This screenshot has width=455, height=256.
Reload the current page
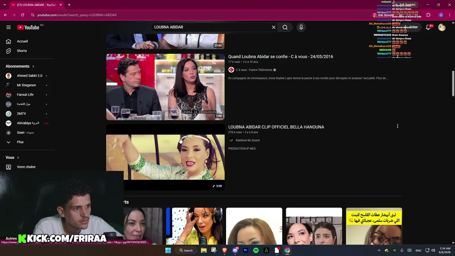pyautogui.click(x=22, y=15)
